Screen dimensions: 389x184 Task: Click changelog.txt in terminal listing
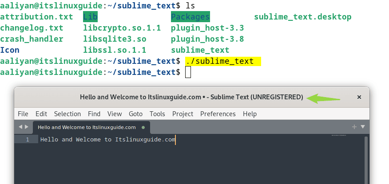click(32, 28)
